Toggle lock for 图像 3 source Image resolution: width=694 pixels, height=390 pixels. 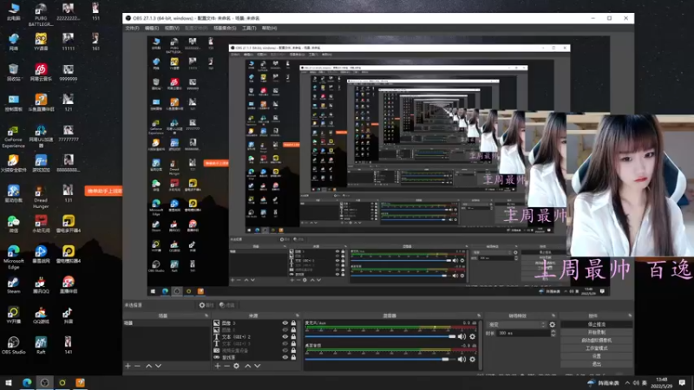pos(293,323)
